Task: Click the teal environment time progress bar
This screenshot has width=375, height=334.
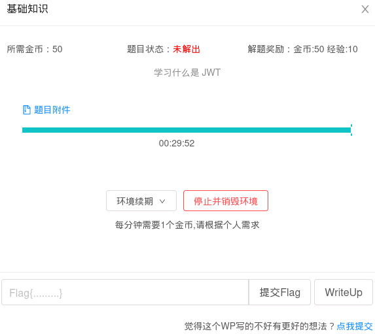Action: coord(187,130)
